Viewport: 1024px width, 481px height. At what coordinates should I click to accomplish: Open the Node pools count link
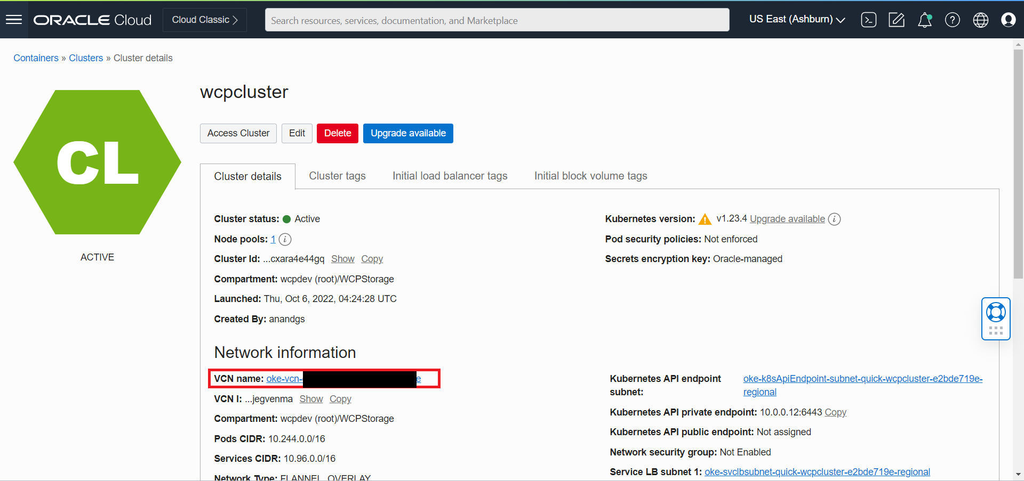tap(273, 239)
